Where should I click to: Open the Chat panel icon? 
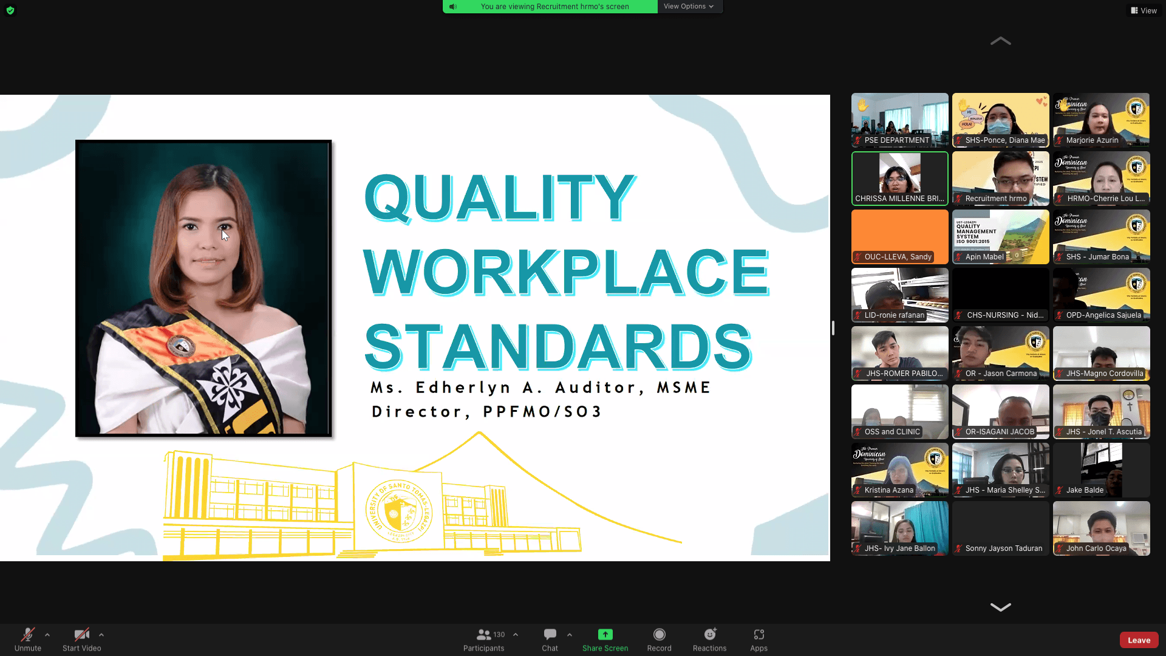[x=550, y=635]
